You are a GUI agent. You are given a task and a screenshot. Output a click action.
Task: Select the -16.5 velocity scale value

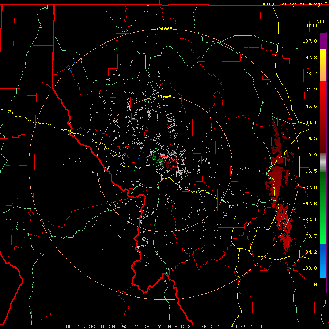point(310,171)
